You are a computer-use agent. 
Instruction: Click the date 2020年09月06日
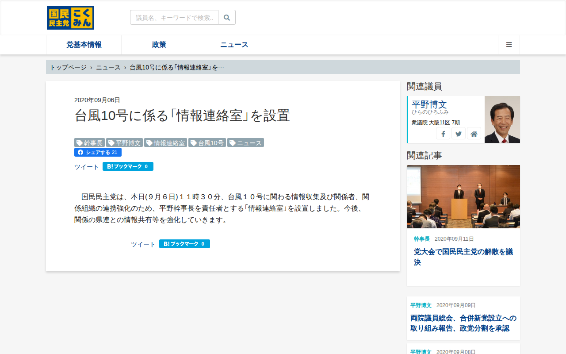click(97, 100)
